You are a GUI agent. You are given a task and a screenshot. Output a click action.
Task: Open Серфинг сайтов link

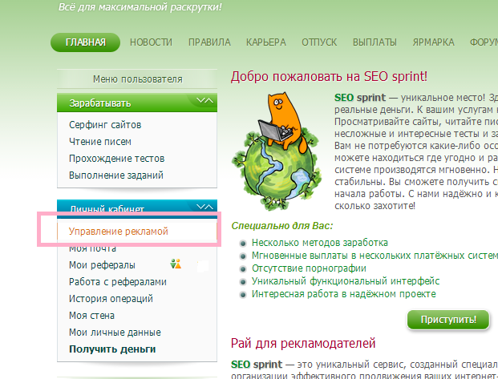point(105,125)
